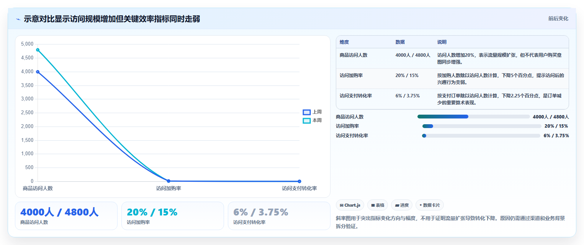584x245 pixels.
Task: Click the trend icon beside the header title
Action: (18, 19)
